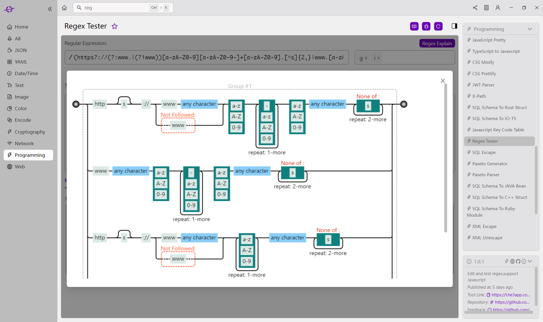The image size is (543, 322).
Task: Open All in the sidebar
Action: [28, 39]
